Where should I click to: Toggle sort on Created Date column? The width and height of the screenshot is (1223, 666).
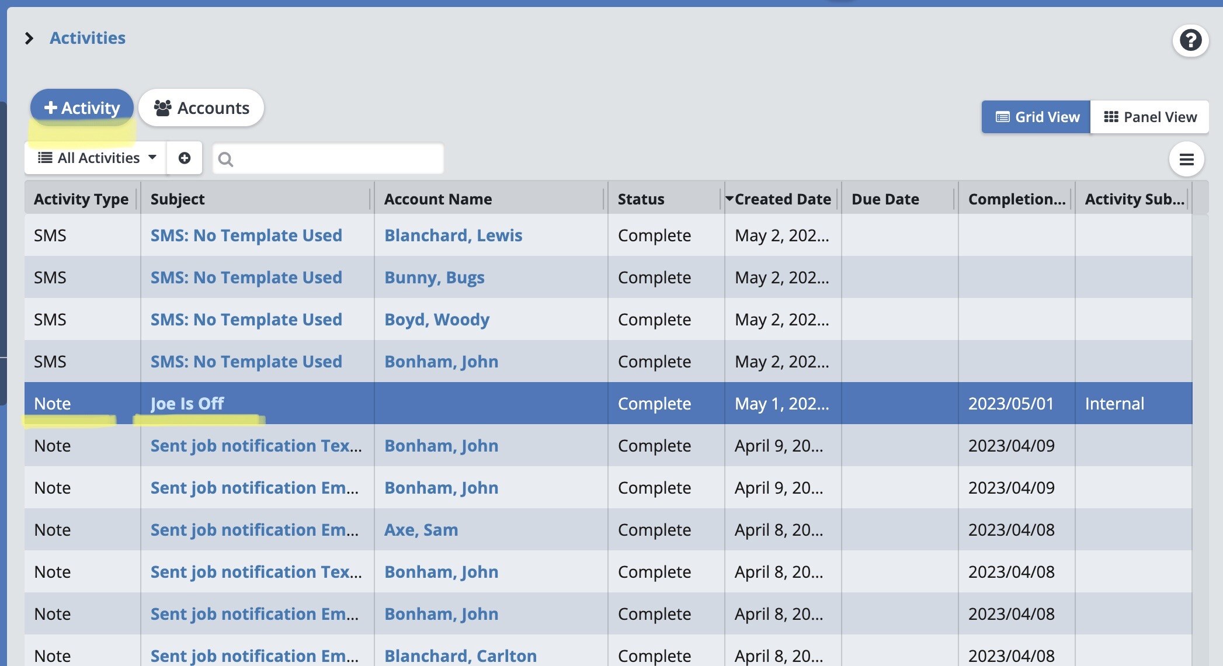[781, 199]
